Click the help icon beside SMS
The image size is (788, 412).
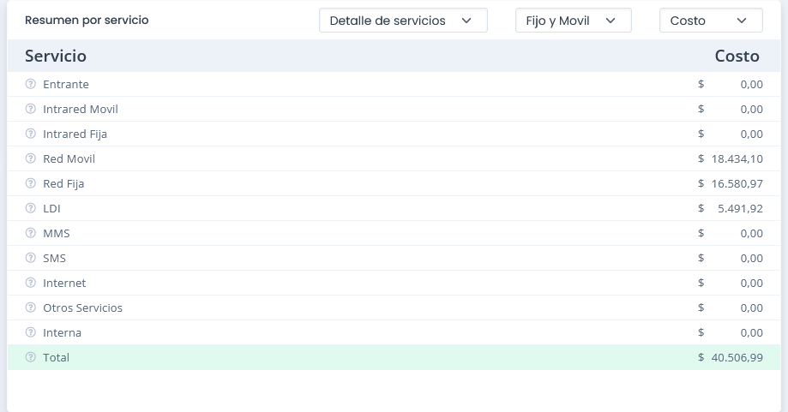[x=31, y=258]
